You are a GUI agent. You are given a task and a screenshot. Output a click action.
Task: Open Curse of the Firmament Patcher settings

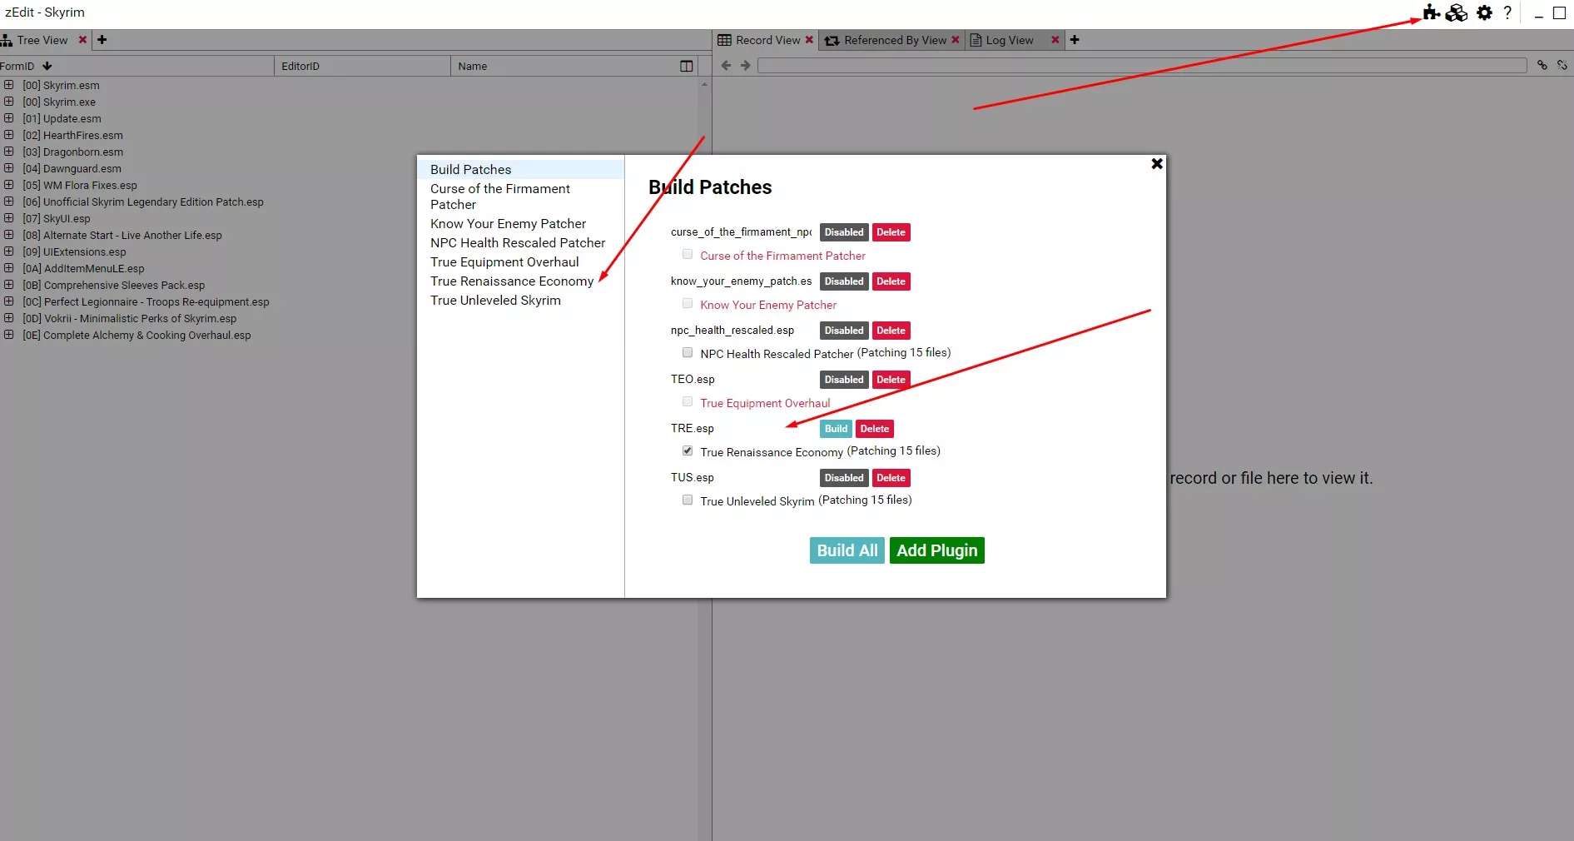[520, 197]
